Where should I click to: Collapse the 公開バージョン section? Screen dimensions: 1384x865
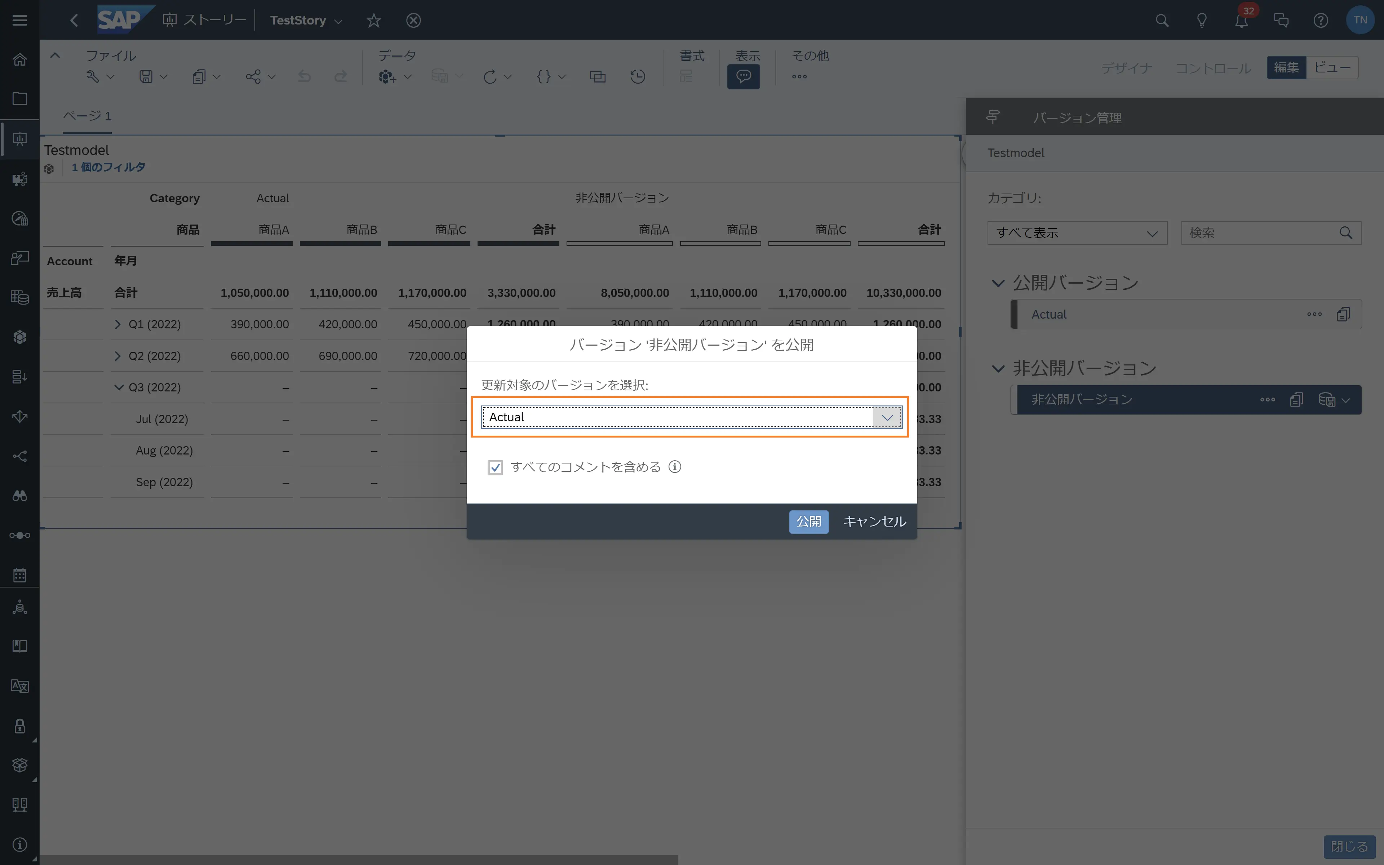[x=998, y=283]
